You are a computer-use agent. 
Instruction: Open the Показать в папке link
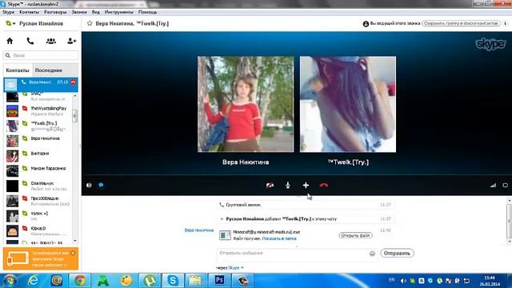[279, 238]
